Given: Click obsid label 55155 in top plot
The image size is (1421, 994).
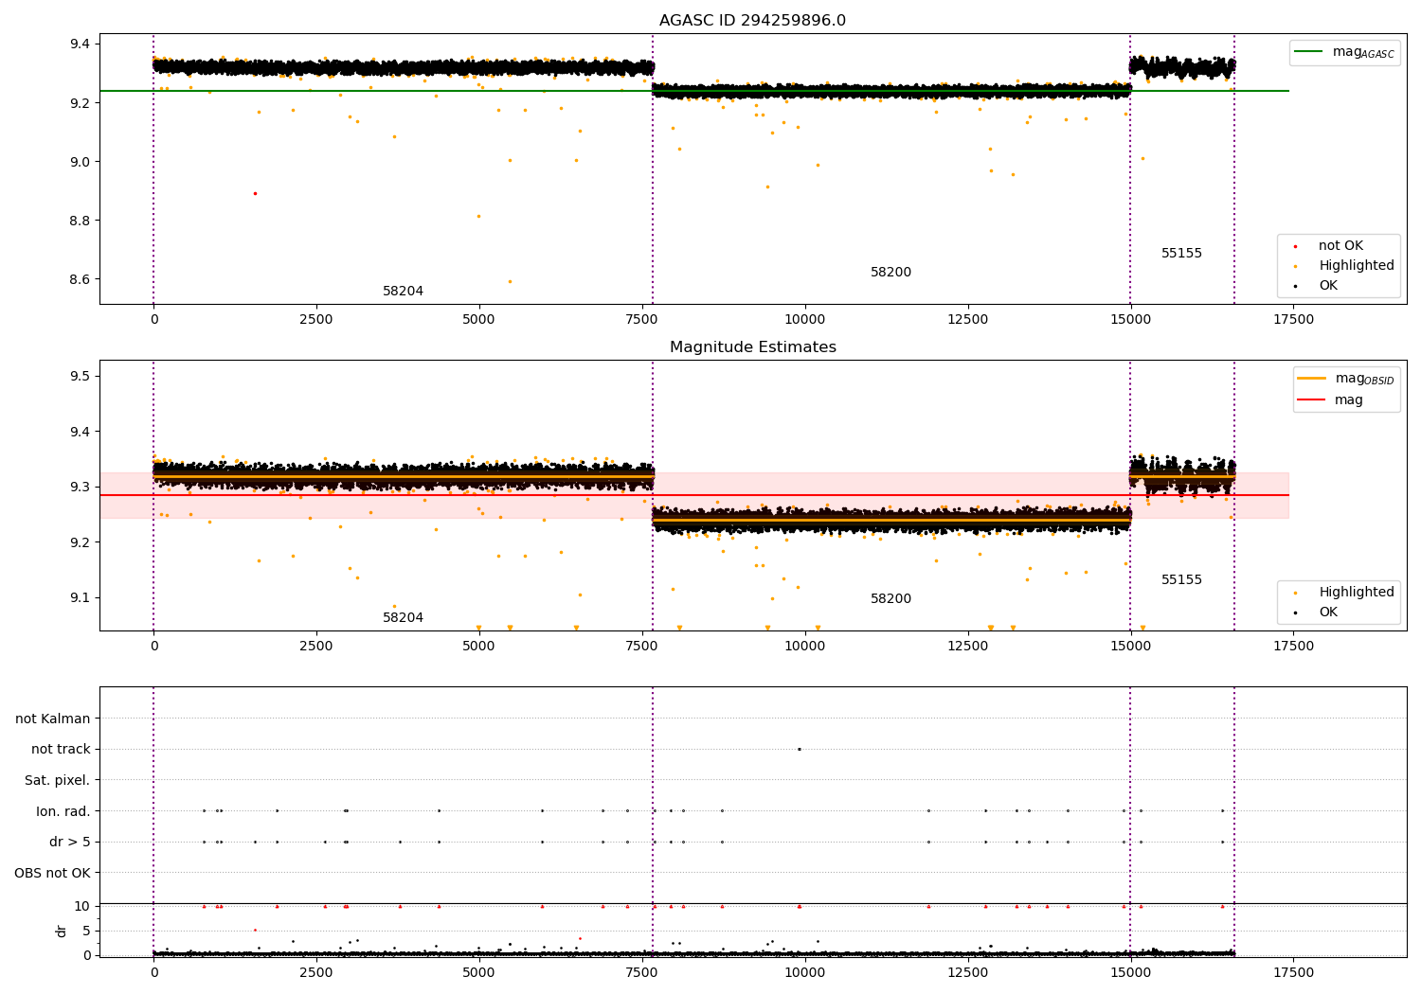Looking at the screenshot, I should [x=1181, y=254].
